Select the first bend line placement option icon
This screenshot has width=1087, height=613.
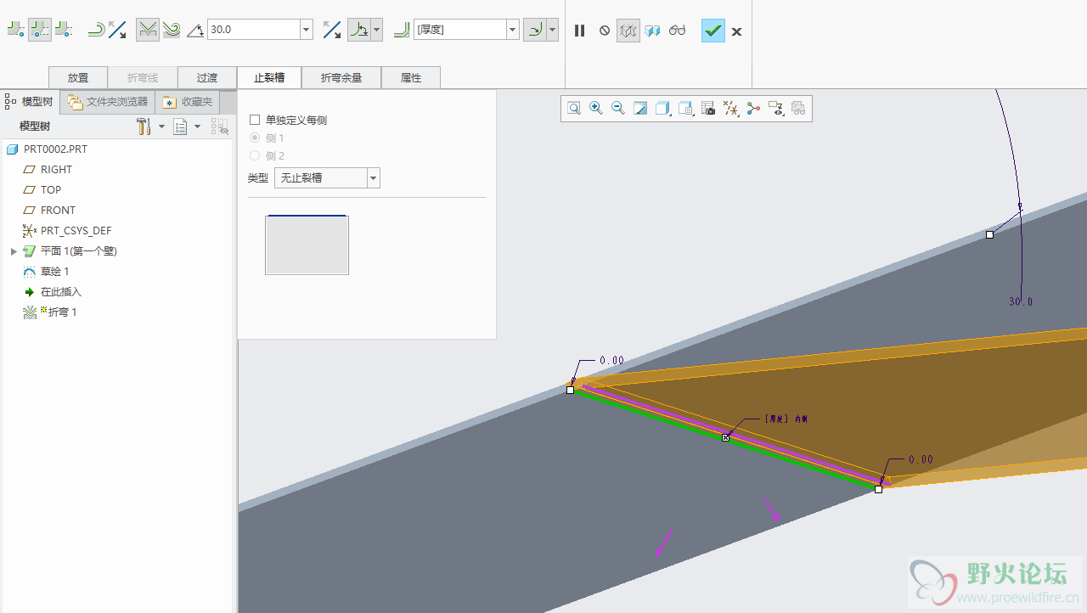pos(16,30)
